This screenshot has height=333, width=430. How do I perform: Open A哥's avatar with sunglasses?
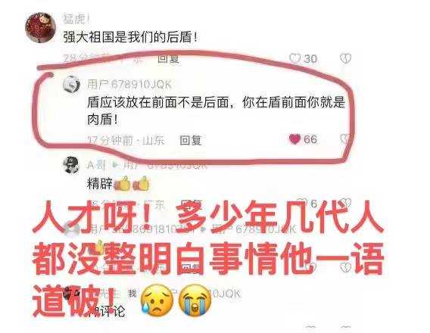[x=71, y=165]
